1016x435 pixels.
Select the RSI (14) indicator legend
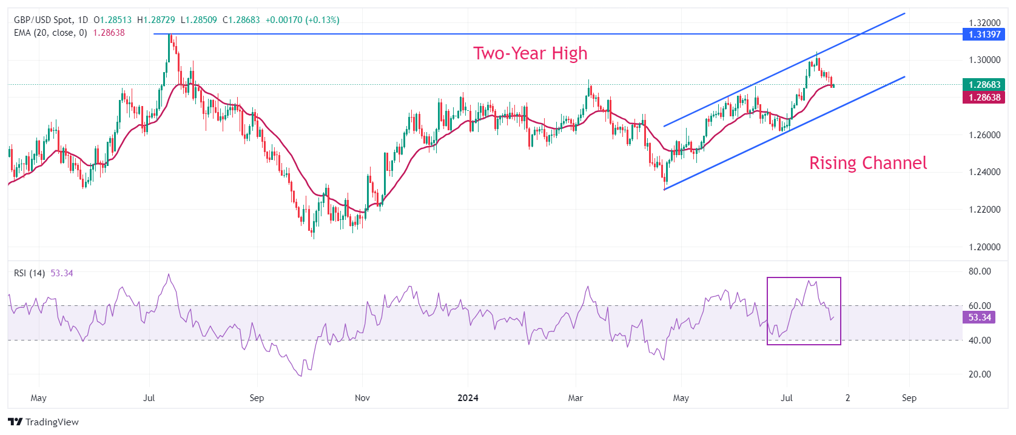click(29, 273)
